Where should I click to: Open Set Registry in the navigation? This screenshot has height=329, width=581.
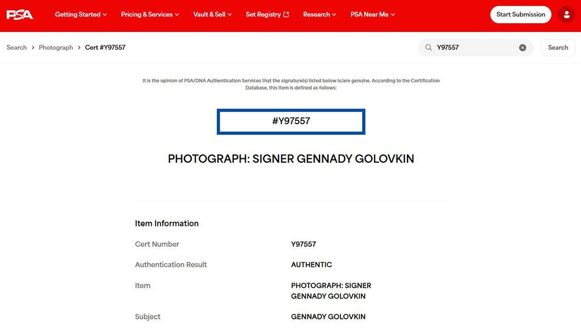pos(263,15)
